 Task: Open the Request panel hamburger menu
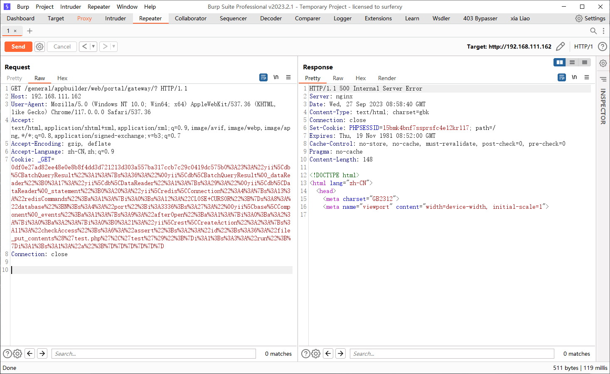click(288, 77)
